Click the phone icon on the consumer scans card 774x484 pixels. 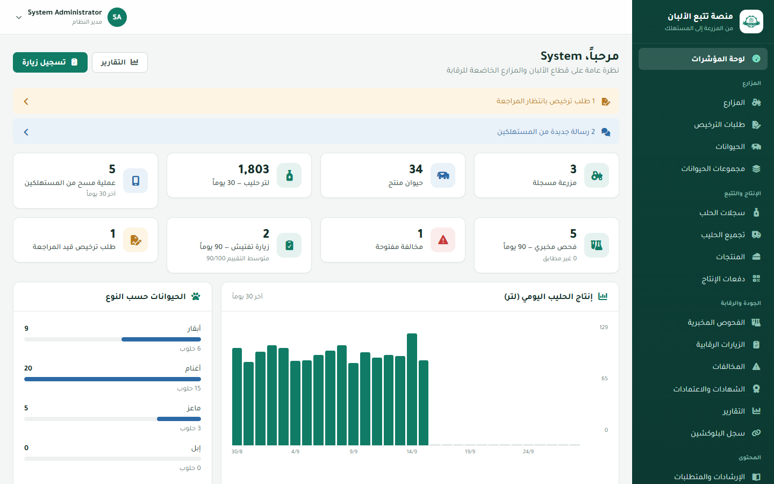135,181
